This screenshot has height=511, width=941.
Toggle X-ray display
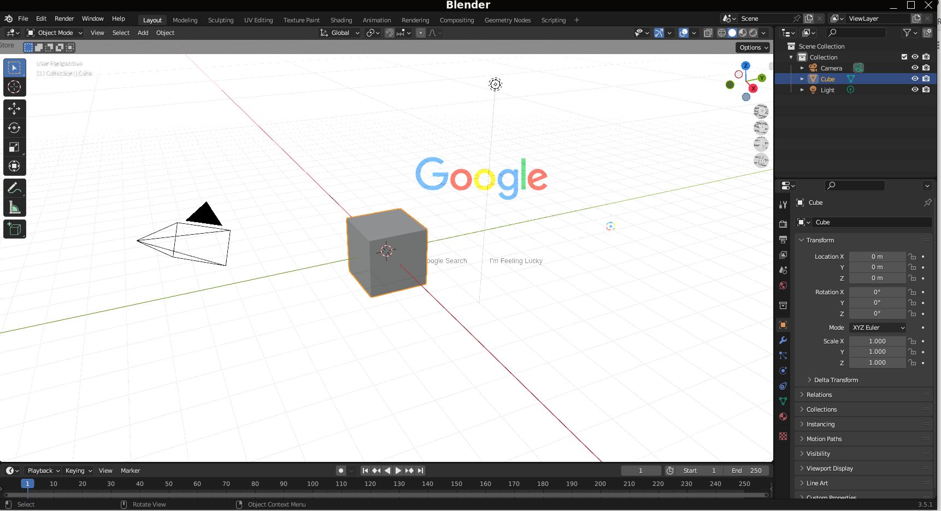coord(708,33)
